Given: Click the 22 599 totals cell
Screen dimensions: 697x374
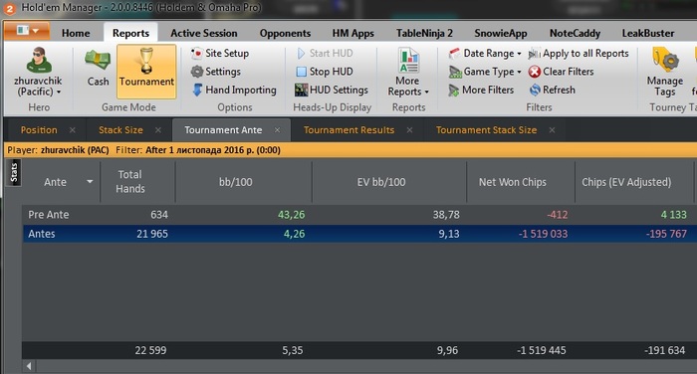Looking at the screenshot, I should [150, 350].
